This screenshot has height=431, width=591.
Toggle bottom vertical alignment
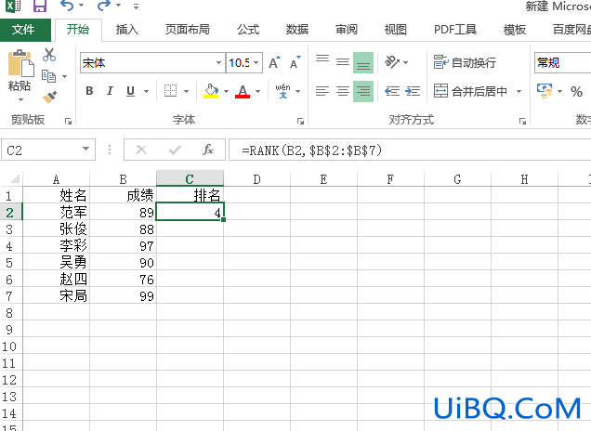(x=363, y=62)
